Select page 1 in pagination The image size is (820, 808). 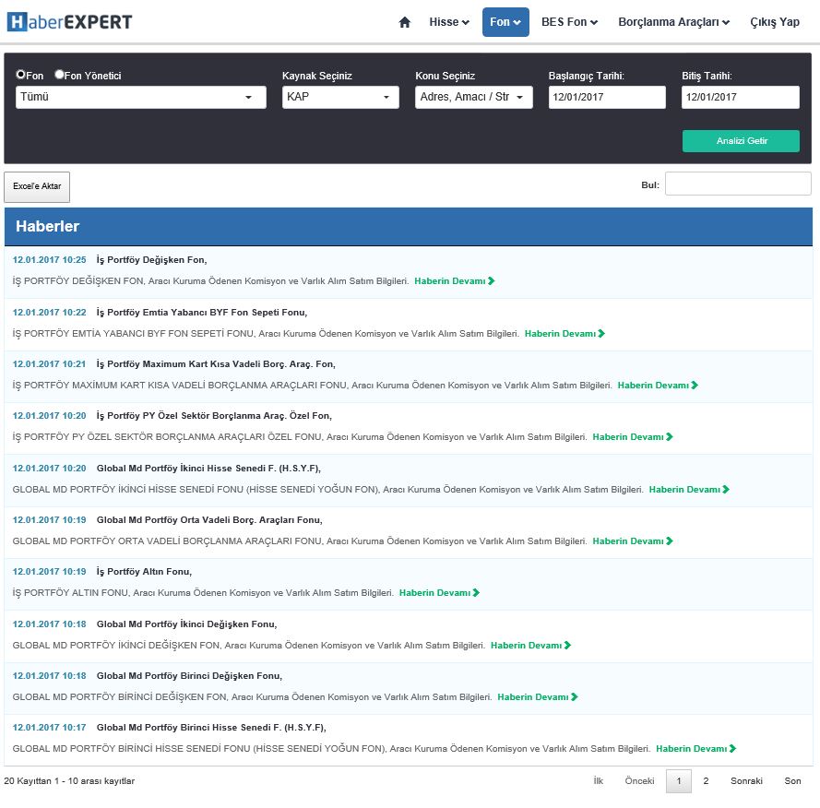click(678, 781)
